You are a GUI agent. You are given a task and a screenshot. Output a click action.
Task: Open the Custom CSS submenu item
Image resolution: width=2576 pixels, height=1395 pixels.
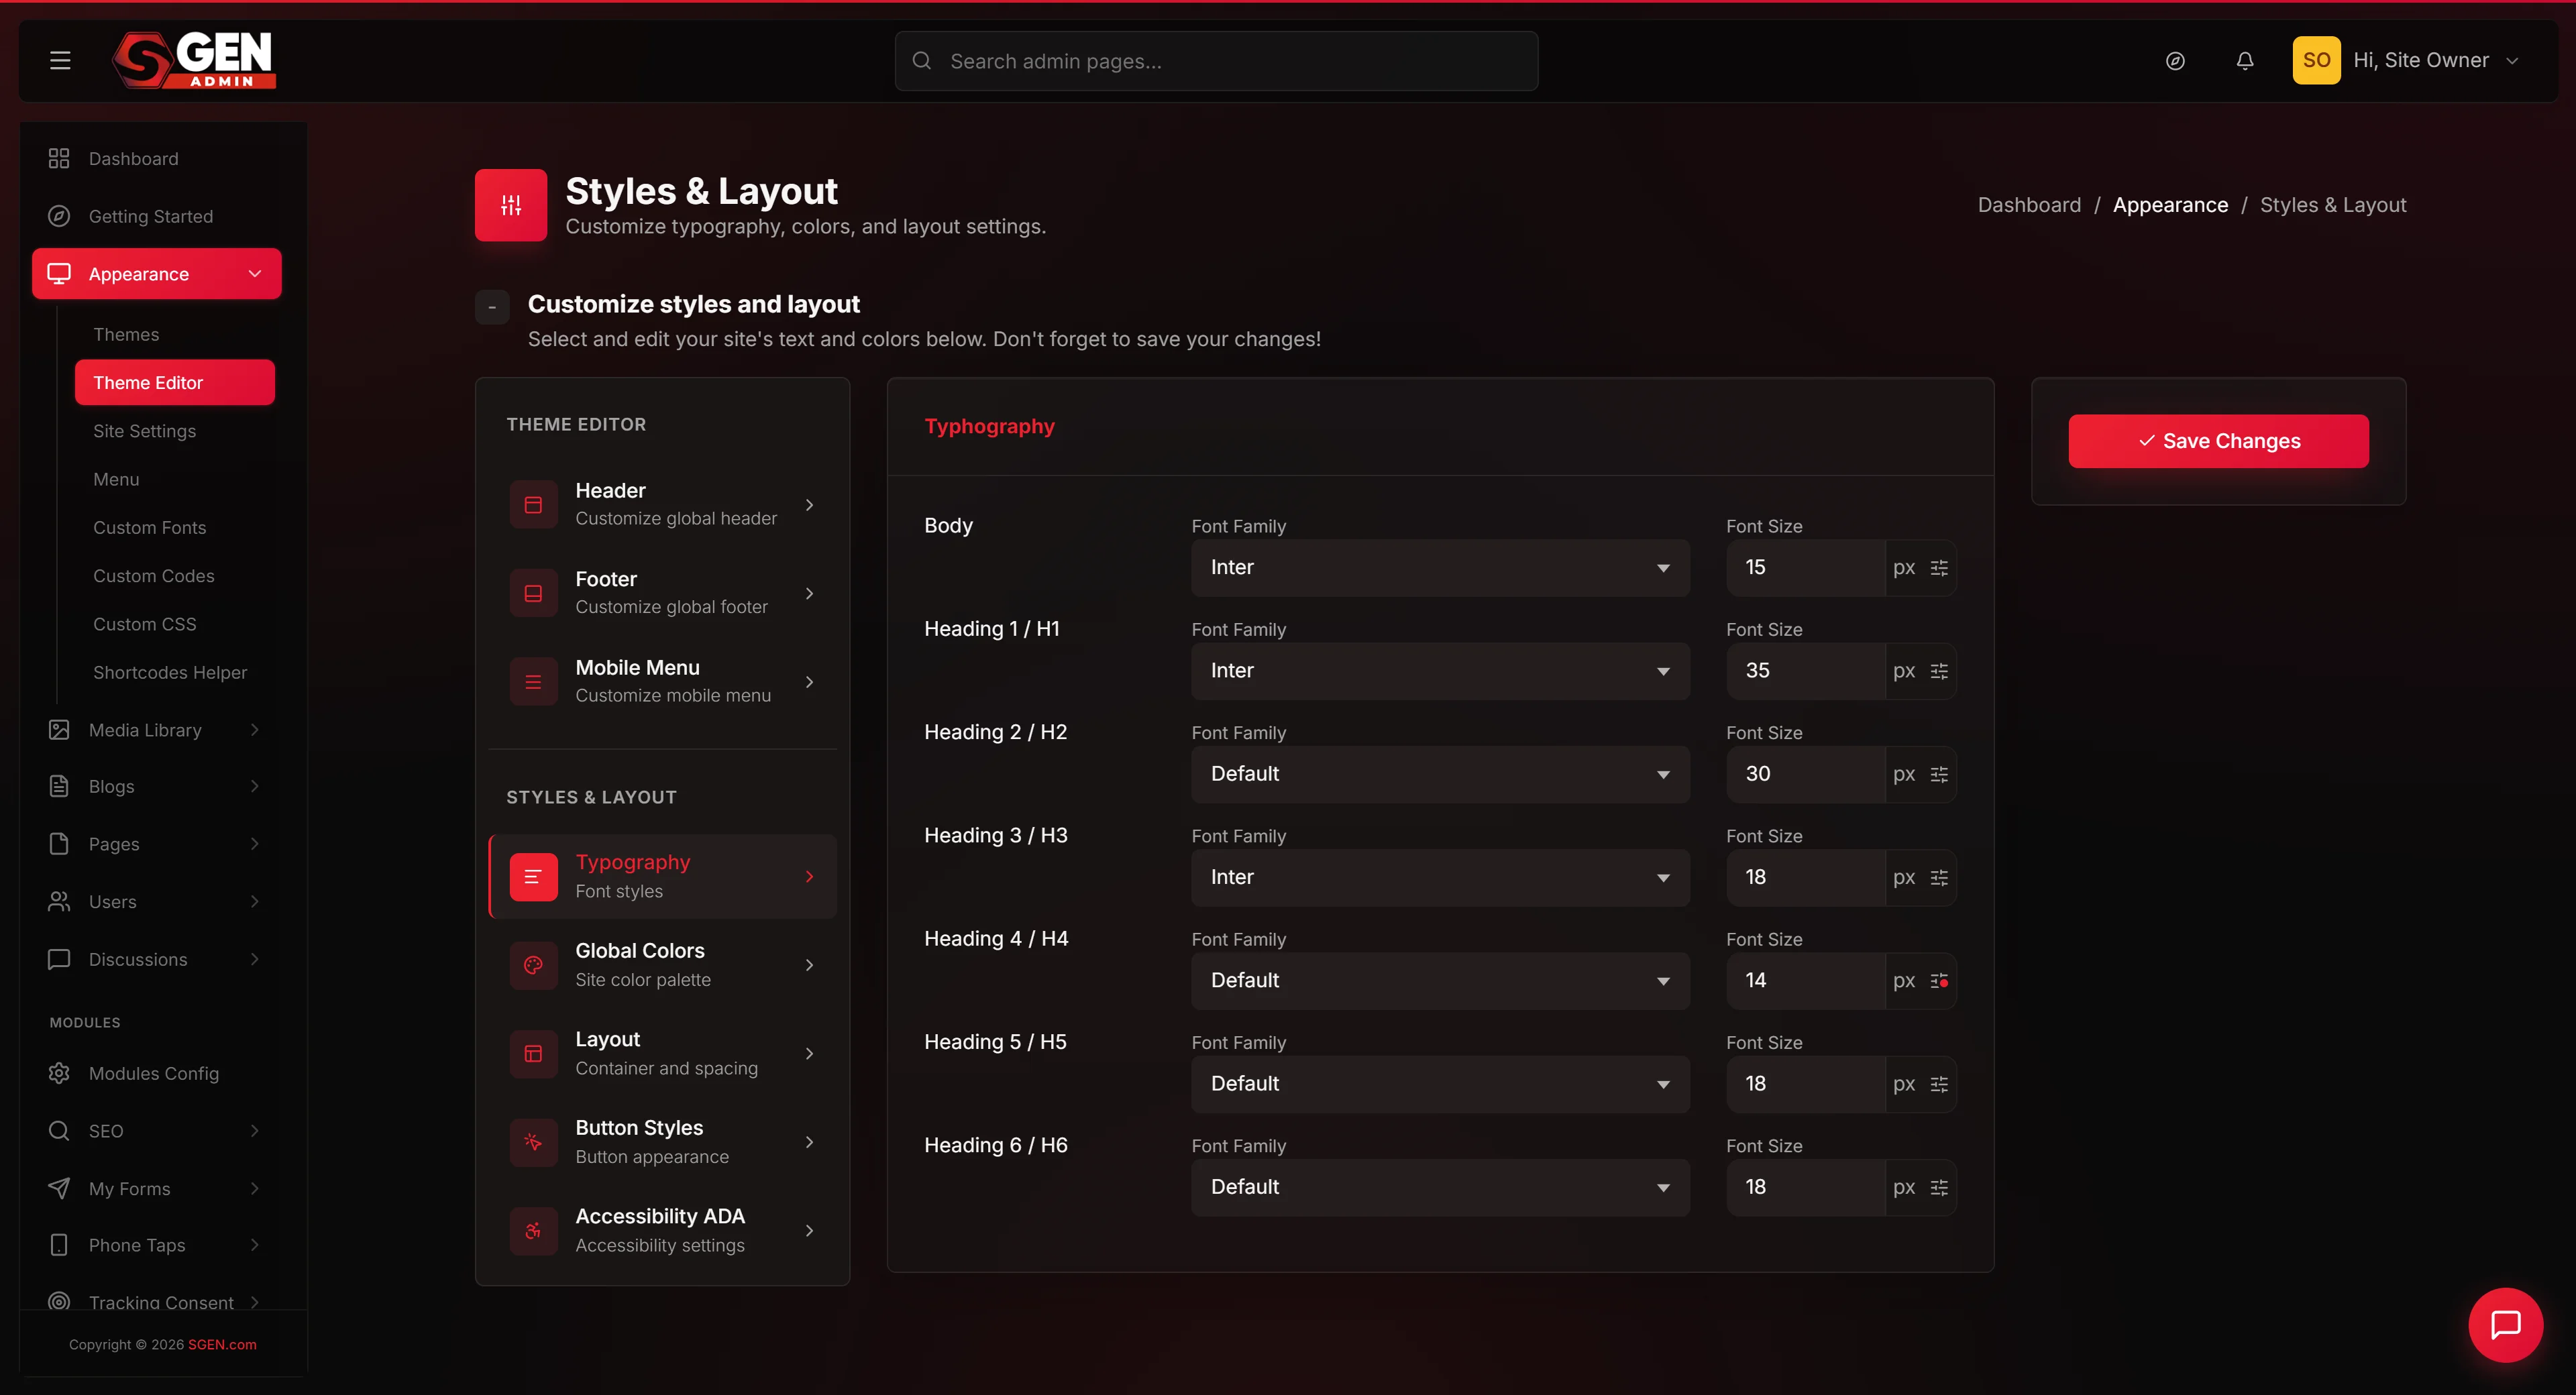(145, 624)
